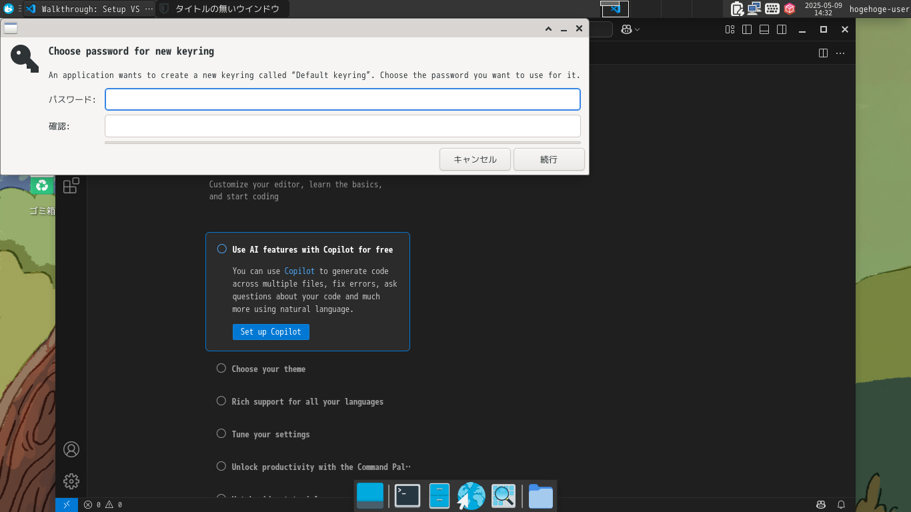The width and height of the screenshot is (911, 512).
Task: Mark the 'Tune your settings' step circle
Action: [221, 433]
